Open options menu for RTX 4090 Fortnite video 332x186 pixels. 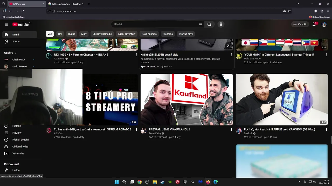click(x=136, y=55)
